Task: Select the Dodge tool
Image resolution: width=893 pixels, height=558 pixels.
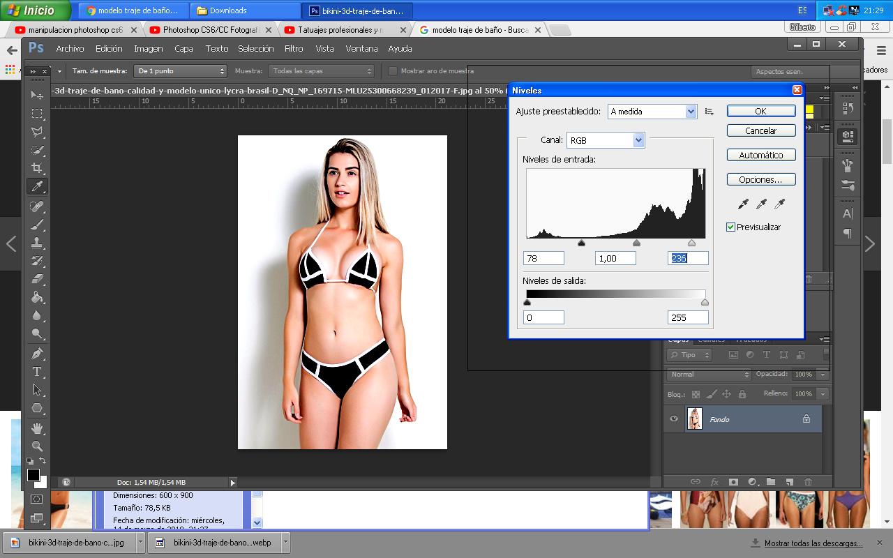Action: pyautogui.click(x=37, y=333)
